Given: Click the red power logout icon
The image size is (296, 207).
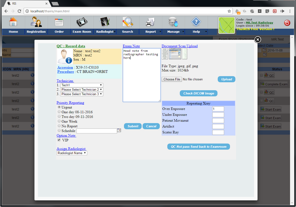Looking at the screenshot, I should [287, 23].
